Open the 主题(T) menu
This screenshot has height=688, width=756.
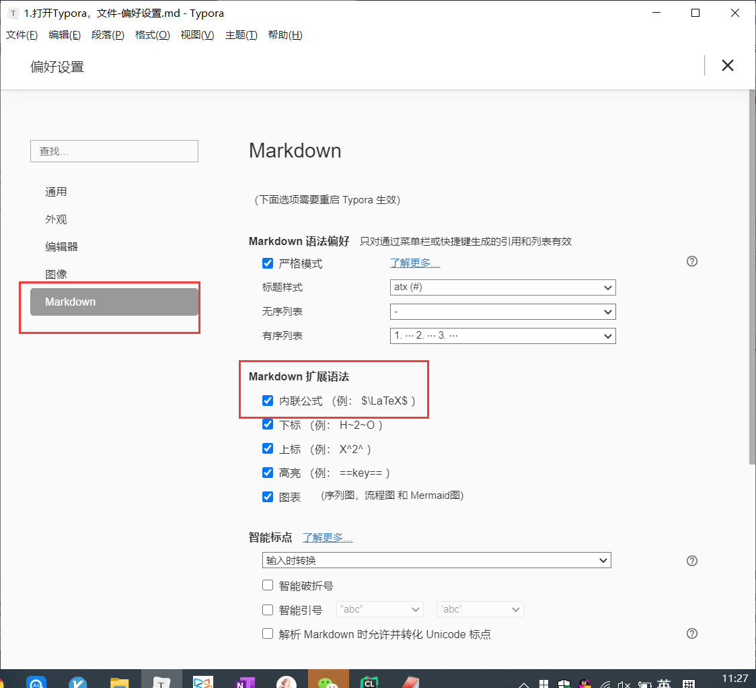coord(241,35)
